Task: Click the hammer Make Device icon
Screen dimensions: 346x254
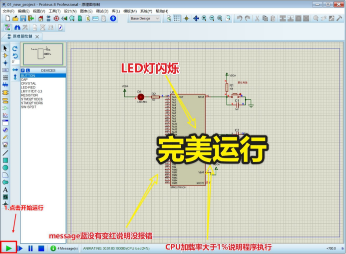Action: [339, 18]
